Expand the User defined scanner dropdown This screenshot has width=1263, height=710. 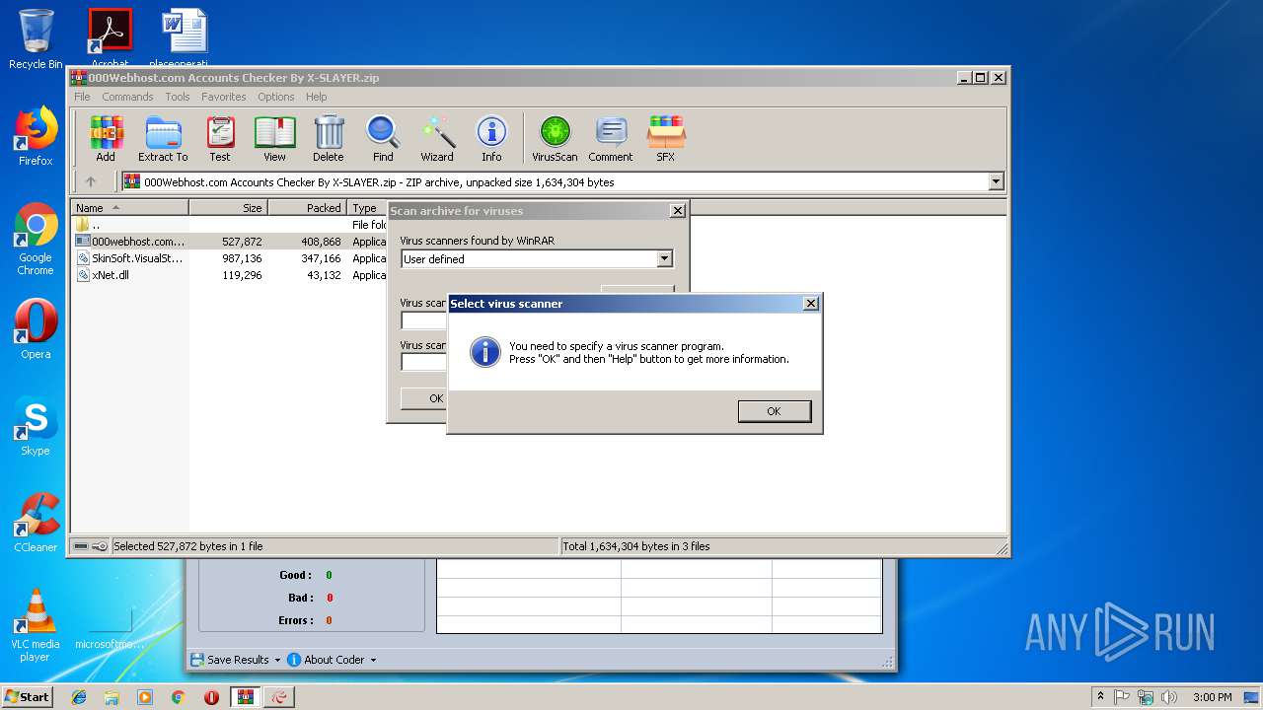(664, 259)
